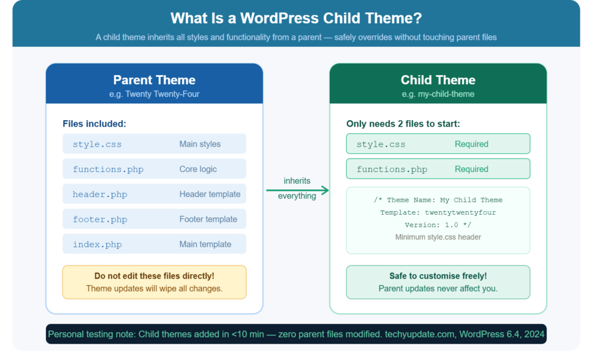The image size is (601, 359).
Task: Select "Theme updates will wipe all changes."
Action: coord(154,289)
